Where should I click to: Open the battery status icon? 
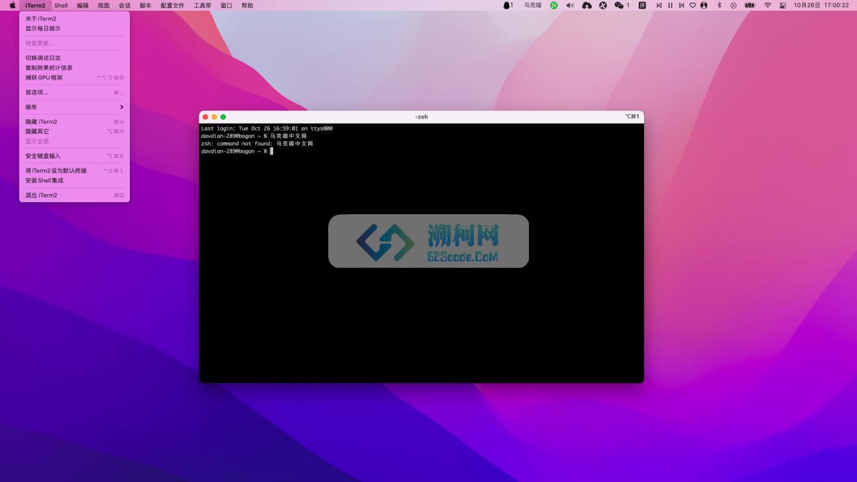point(750,5)
